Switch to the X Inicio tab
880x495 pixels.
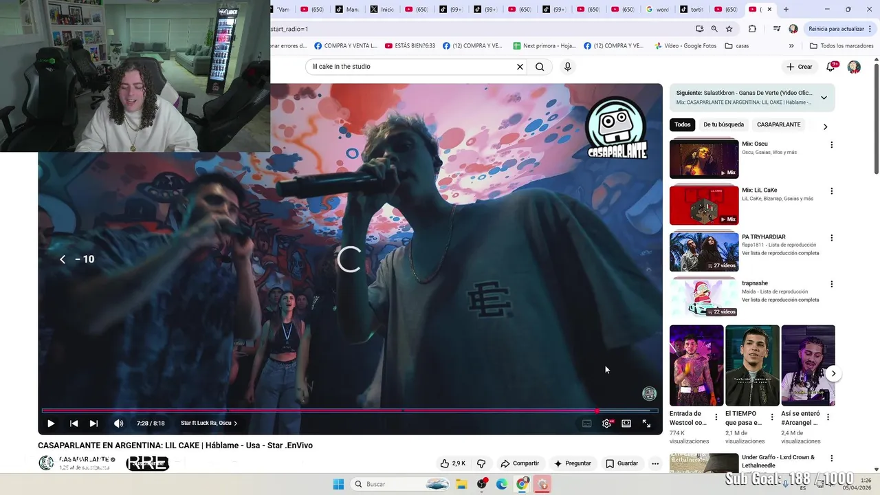(382, 9)
